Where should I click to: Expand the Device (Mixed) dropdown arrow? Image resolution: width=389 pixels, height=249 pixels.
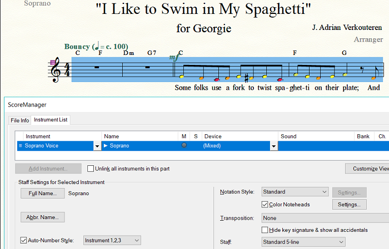pos(273,146)
